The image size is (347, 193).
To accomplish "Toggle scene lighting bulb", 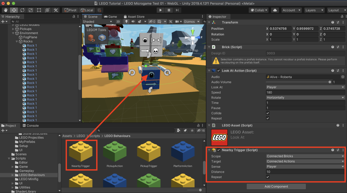I will click(x=126, y=22).
